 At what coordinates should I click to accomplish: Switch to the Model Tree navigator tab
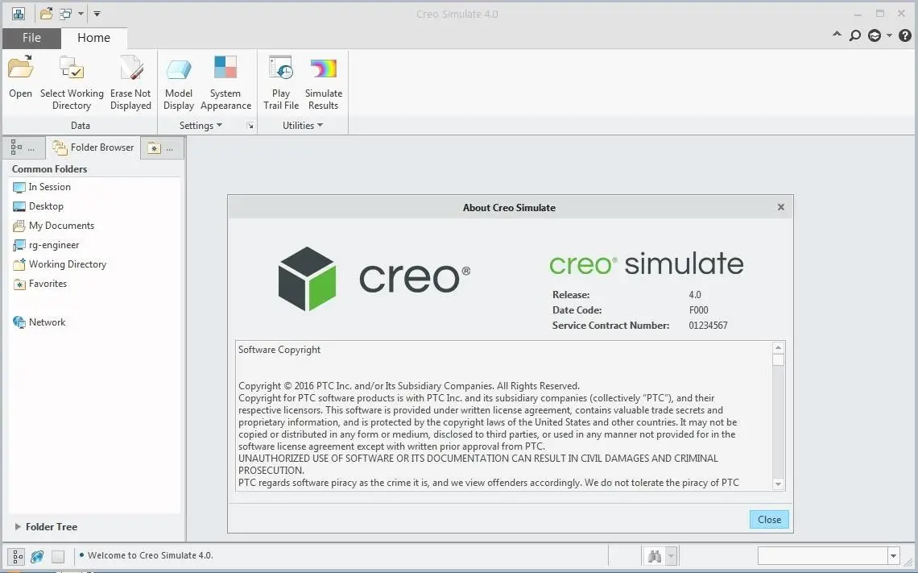(x=23, y=147)
